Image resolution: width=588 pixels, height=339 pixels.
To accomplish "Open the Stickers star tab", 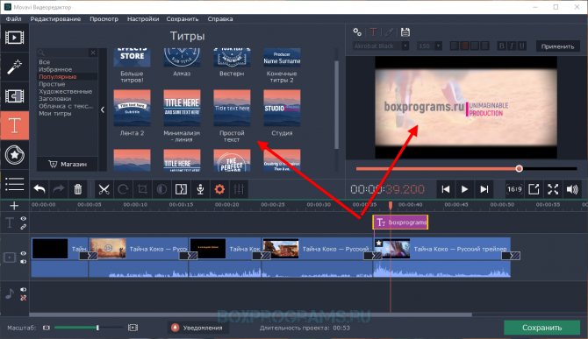I will tap(14, 155).
